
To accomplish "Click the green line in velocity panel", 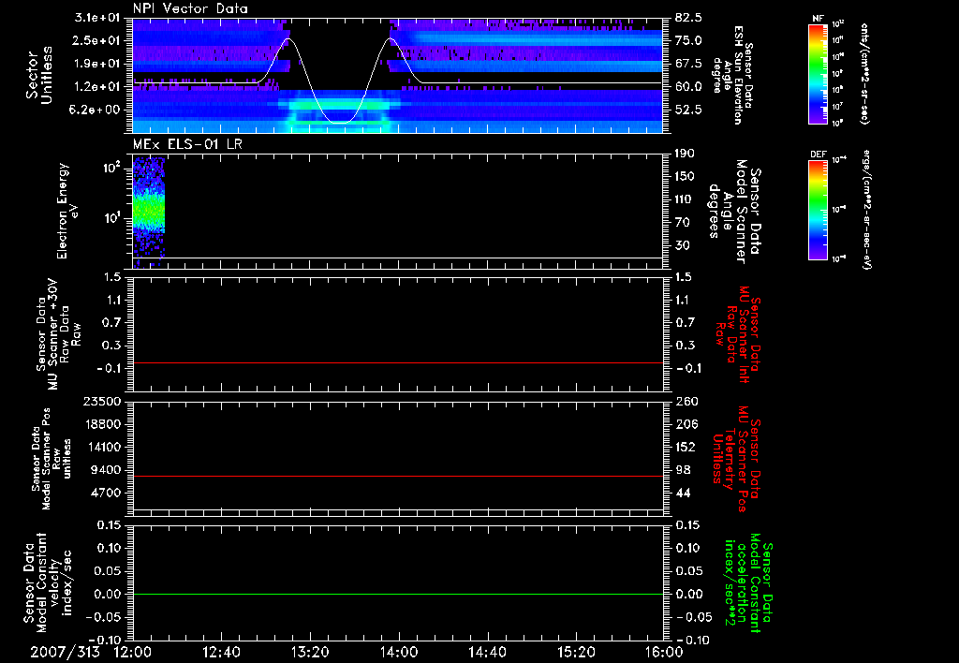I will [x=397, y=594].
